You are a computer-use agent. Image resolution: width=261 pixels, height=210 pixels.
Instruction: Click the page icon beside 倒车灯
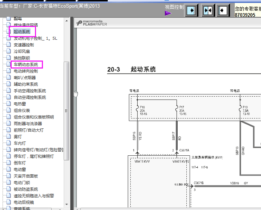(x=9, y=163)
